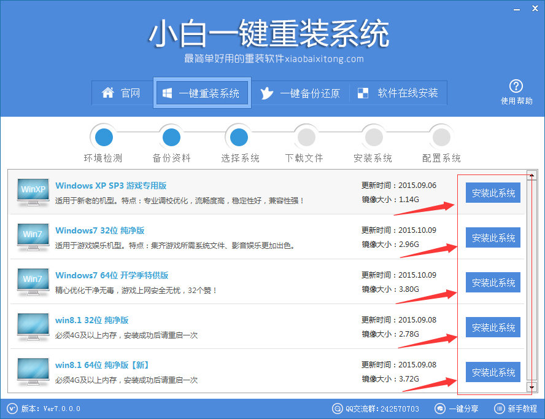Open 新手教程 via its chat icon
Viewport: 545px width, 419px height.
coord(500,409)
